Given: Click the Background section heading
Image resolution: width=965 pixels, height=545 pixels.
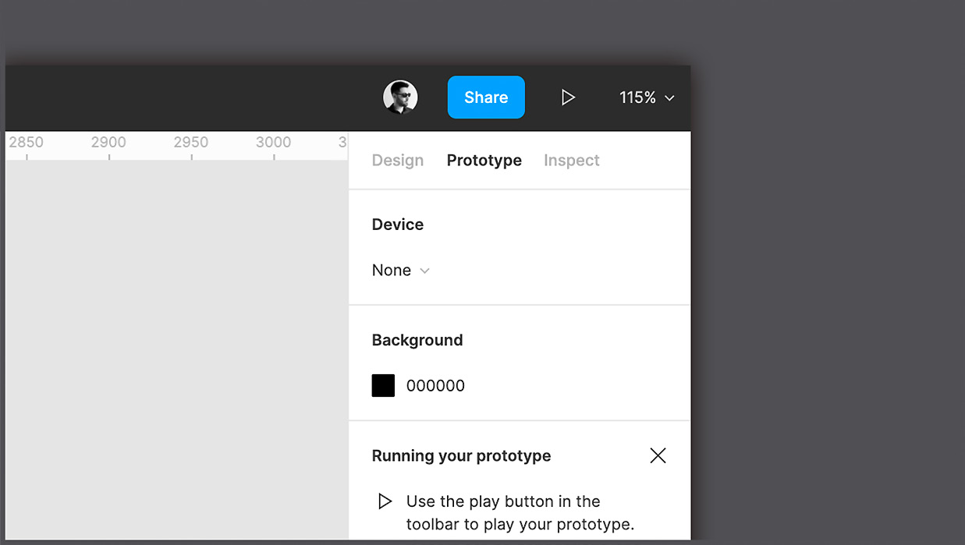Looking at the screenshot, I should [417, 340].
